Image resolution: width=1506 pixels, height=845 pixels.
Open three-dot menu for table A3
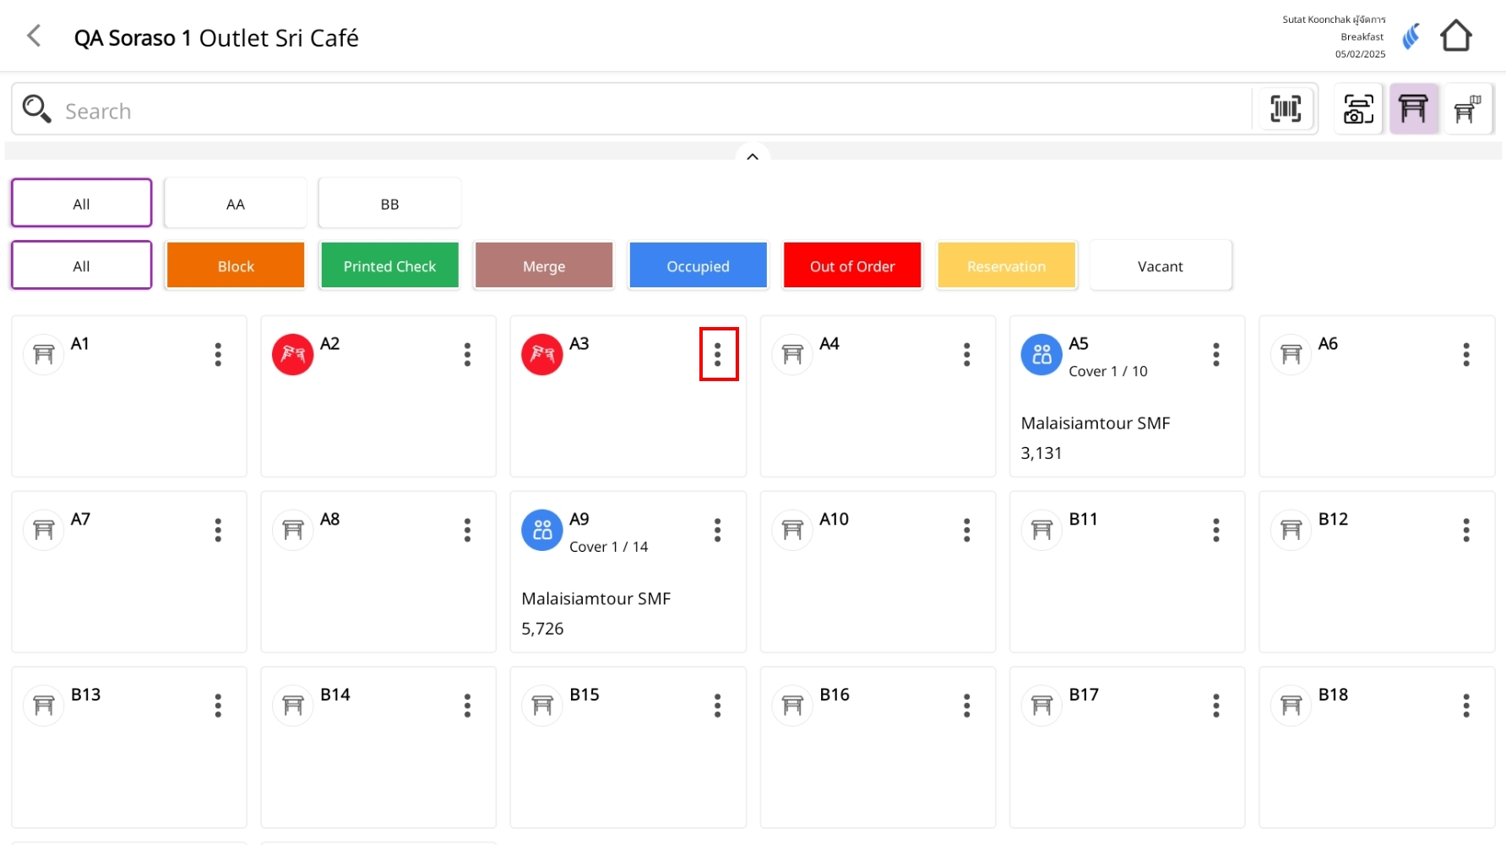point(718,355)
